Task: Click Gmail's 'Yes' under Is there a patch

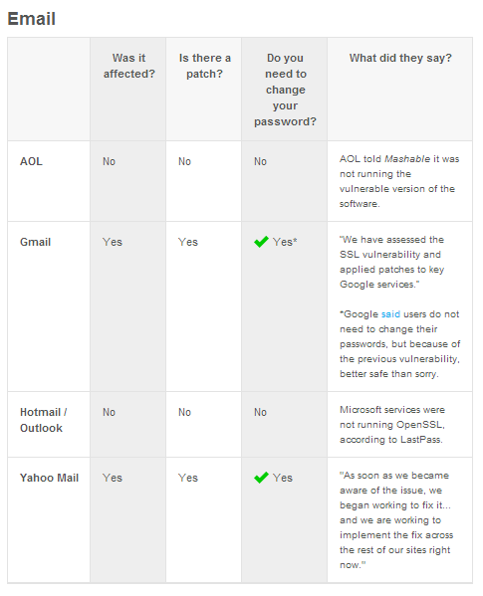Action: point(188,242)
